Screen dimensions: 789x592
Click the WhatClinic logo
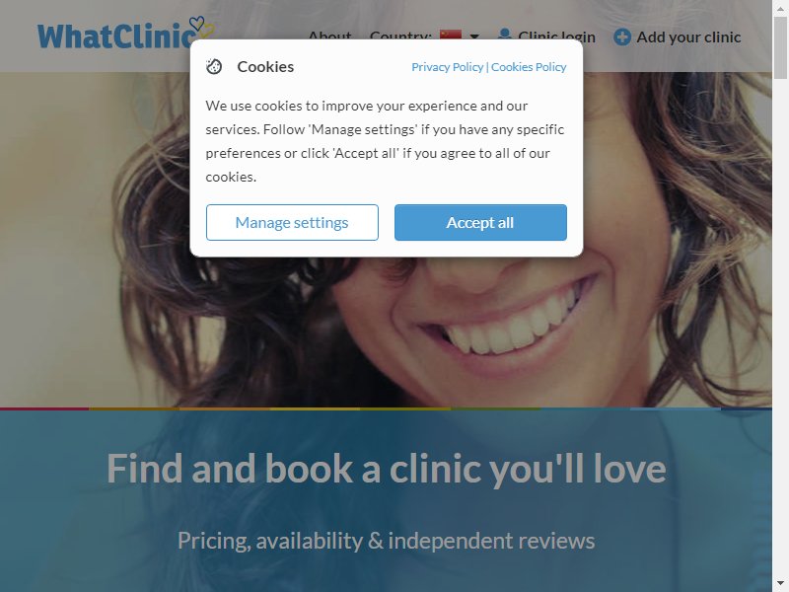tap(126, 34)
